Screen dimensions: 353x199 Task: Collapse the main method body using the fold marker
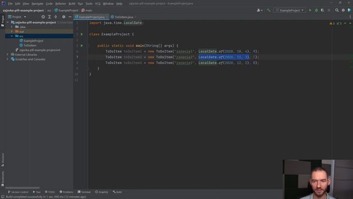point(88,45)
